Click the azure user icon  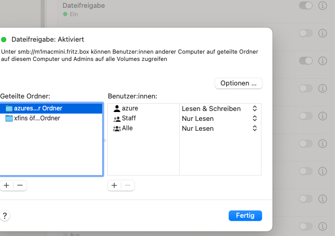pos(117,108)
